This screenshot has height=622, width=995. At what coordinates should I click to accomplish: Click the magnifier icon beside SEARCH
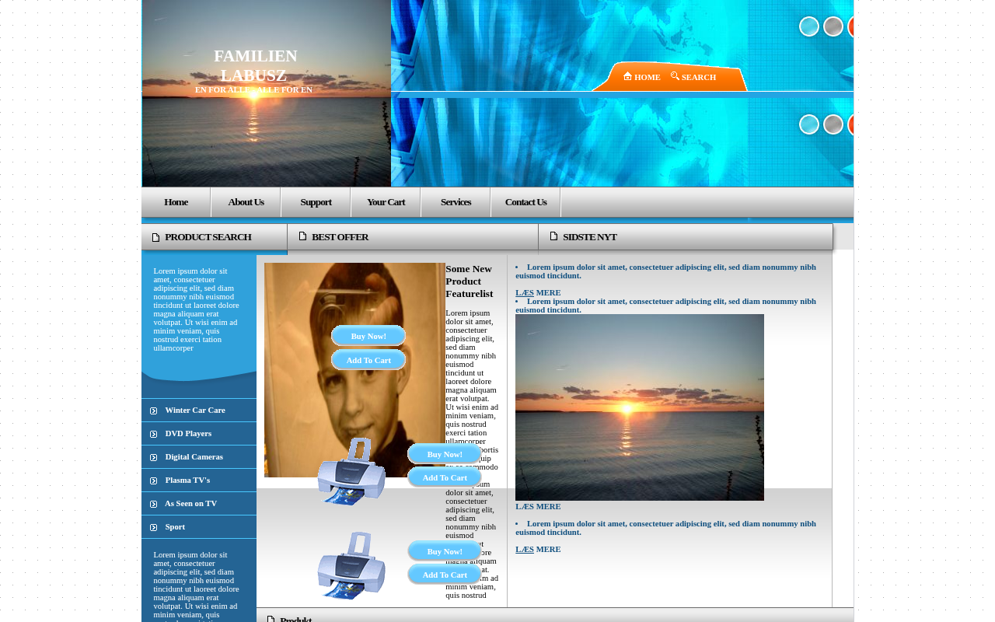click(x=675, y=76)
